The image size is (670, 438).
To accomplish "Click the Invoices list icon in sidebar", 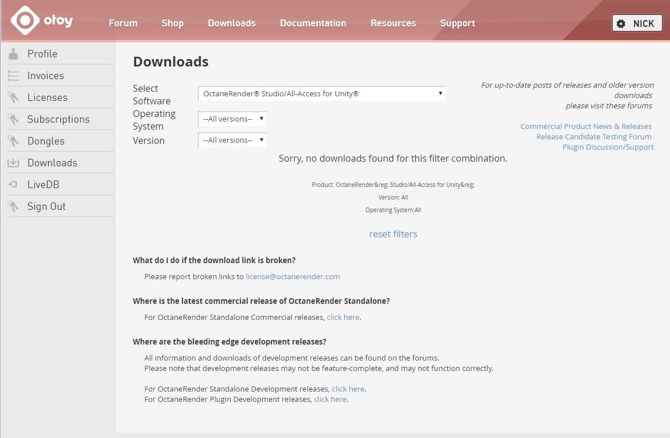I will (x=14, y=76).
